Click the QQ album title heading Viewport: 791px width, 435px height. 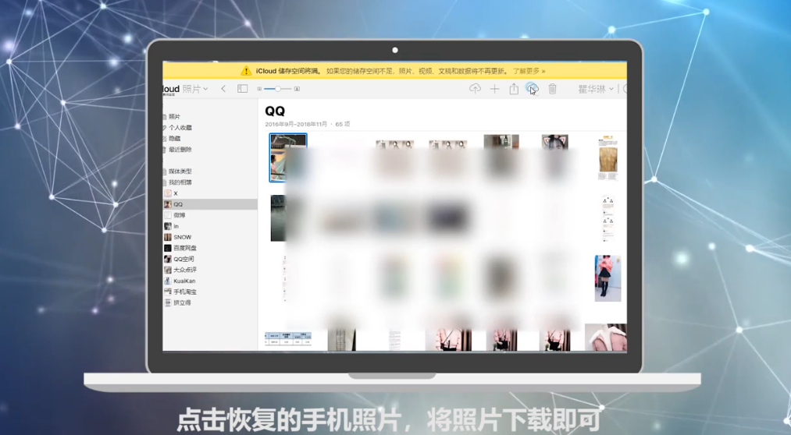pos(275,111)
